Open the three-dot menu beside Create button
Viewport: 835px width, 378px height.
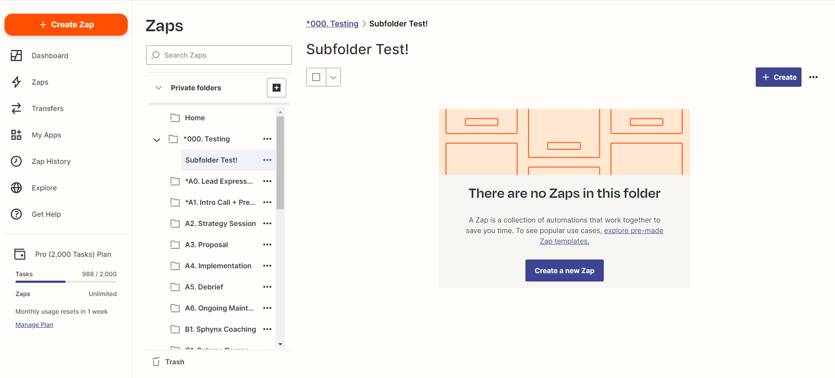(x=813, y=77)
